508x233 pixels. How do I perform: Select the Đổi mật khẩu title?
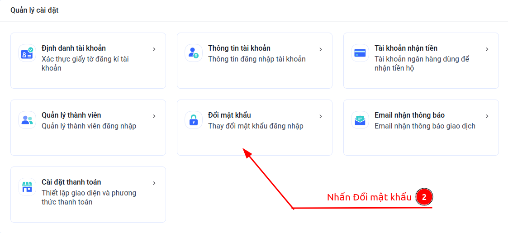229,115
